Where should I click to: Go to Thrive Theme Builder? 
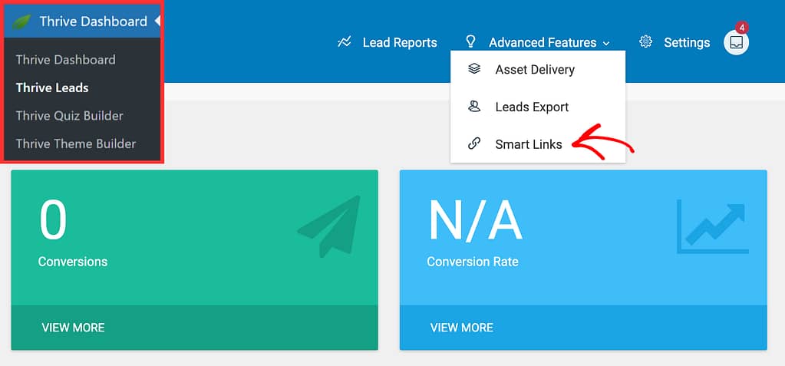[76, 143]
